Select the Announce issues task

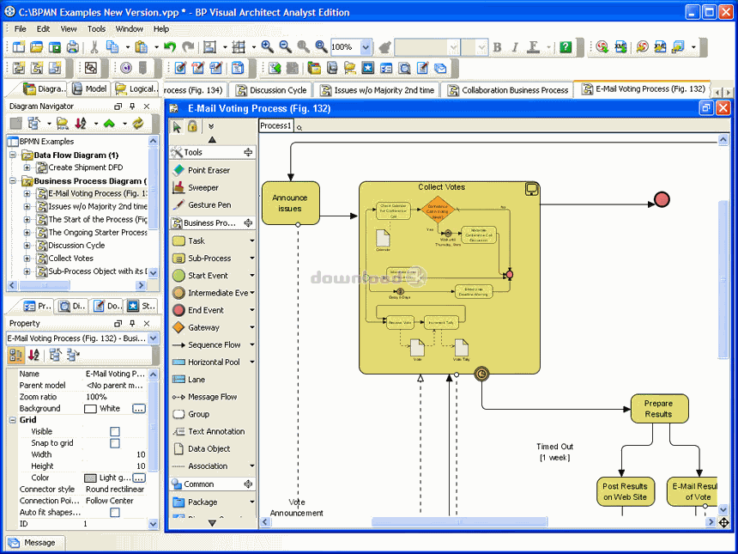pyautogui.click(x=290, y=203)
